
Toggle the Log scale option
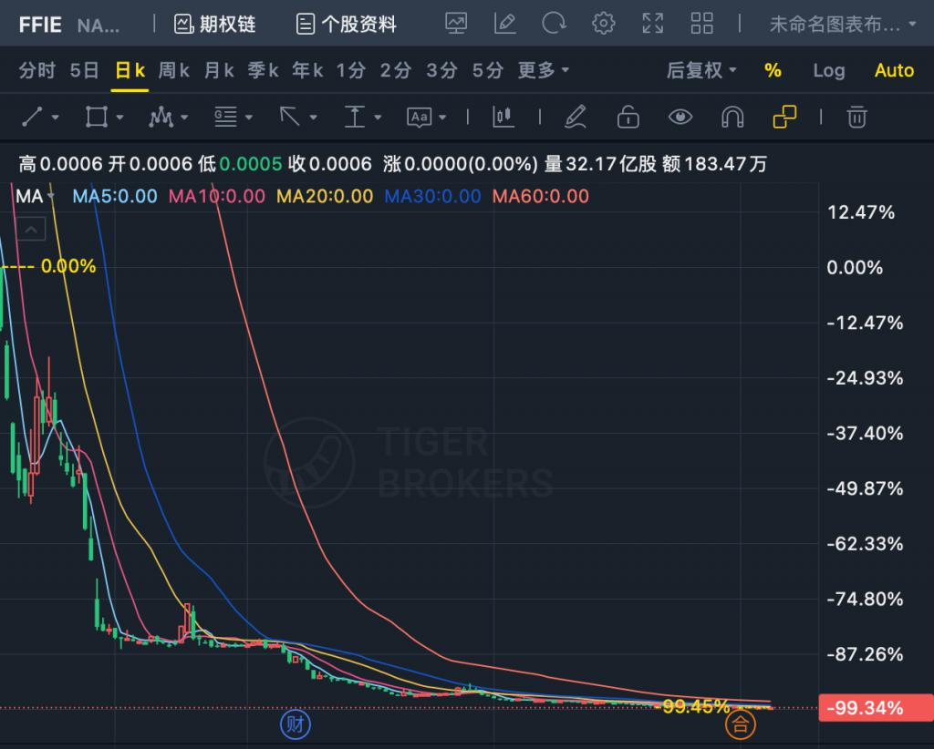(828, 70)
